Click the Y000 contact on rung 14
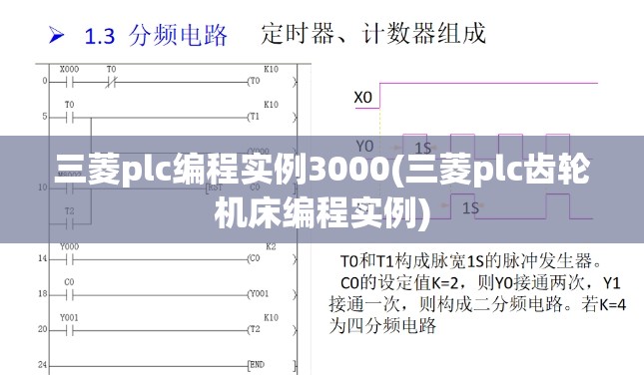The height and width of the screenshot is (380, 644). (69, 259)
